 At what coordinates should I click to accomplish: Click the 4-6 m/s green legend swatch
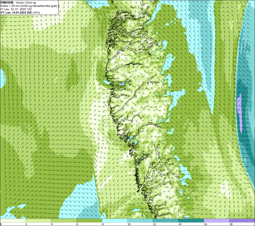click(64, 220)
